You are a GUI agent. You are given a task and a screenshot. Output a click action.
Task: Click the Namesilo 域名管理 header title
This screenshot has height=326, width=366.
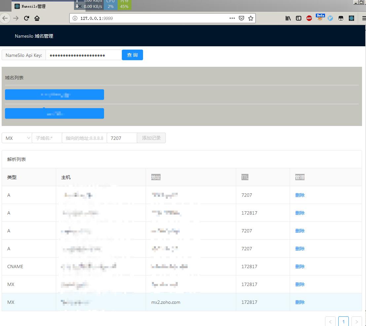[34, 36]
